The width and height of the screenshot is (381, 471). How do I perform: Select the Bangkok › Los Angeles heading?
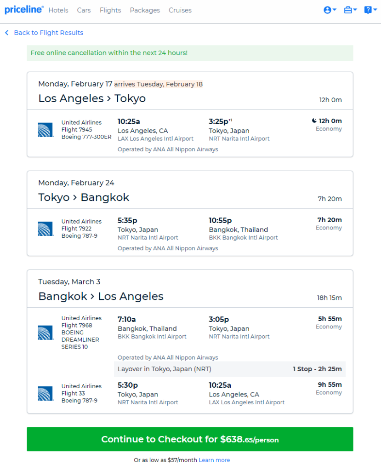click(x=101, y=296)
